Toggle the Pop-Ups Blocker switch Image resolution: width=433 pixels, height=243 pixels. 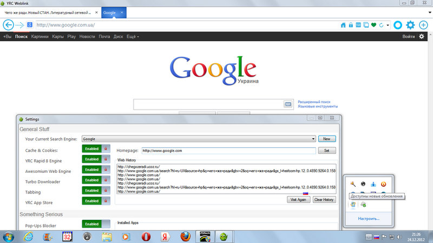click(96, 224)
